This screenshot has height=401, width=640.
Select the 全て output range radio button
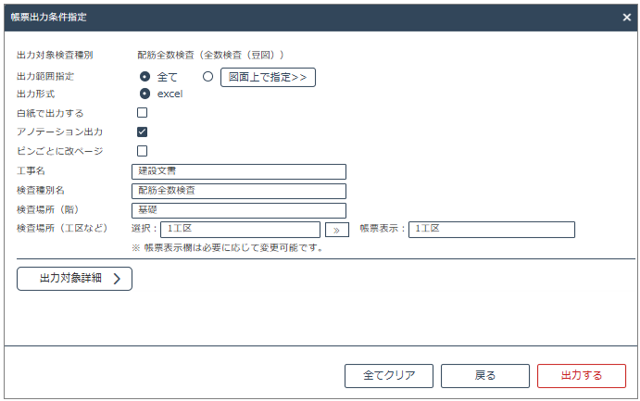point(144,76)
